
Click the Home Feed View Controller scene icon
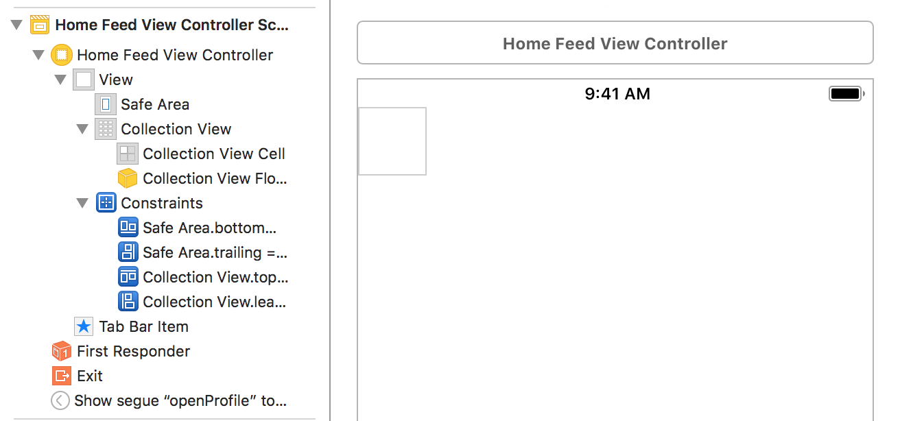(40, 25)
